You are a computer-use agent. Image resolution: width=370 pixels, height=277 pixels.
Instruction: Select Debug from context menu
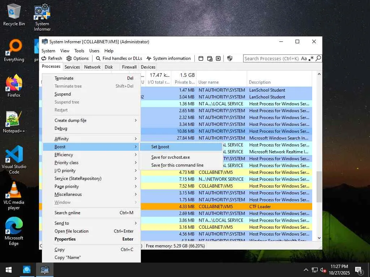click(92, 128)
